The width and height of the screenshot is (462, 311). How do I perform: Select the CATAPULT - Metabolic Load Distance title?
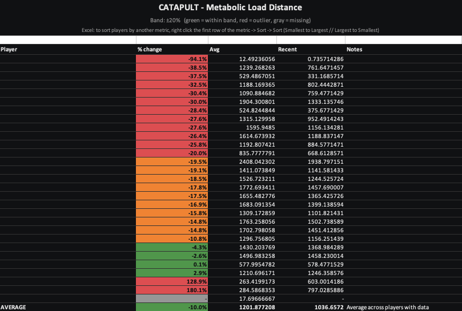point(231,7)
